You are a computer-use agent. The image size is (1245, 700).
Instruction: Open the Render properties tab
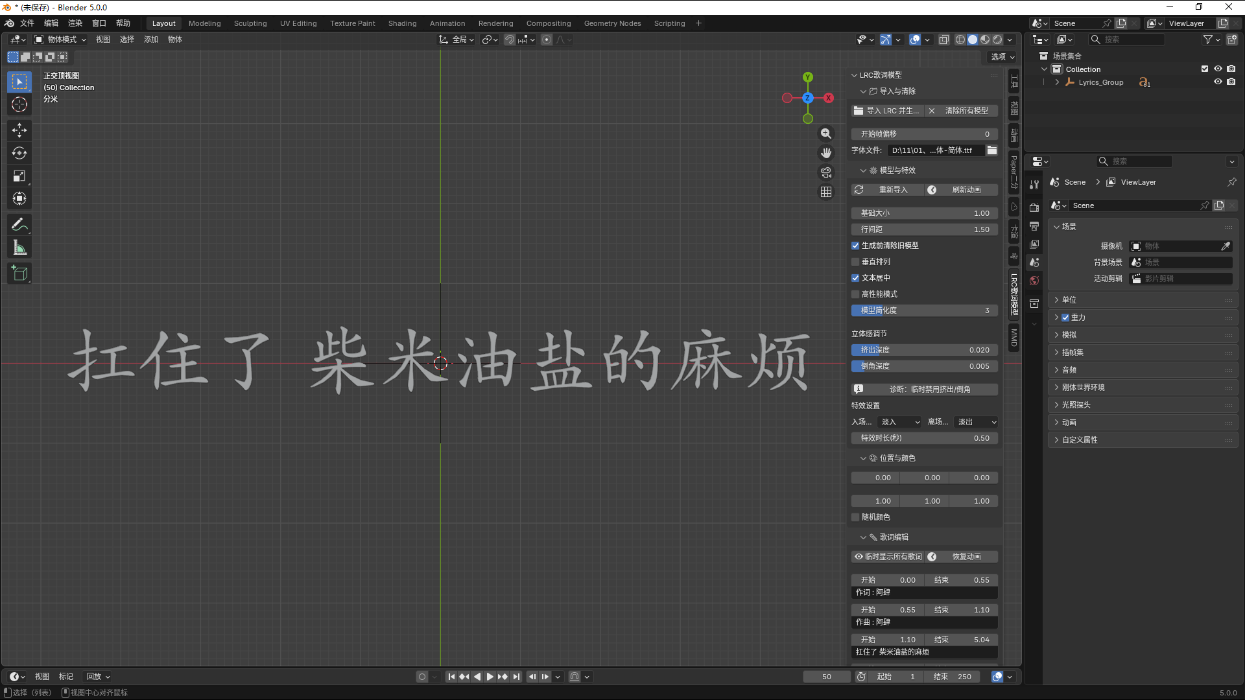(x=1034, y=207)
